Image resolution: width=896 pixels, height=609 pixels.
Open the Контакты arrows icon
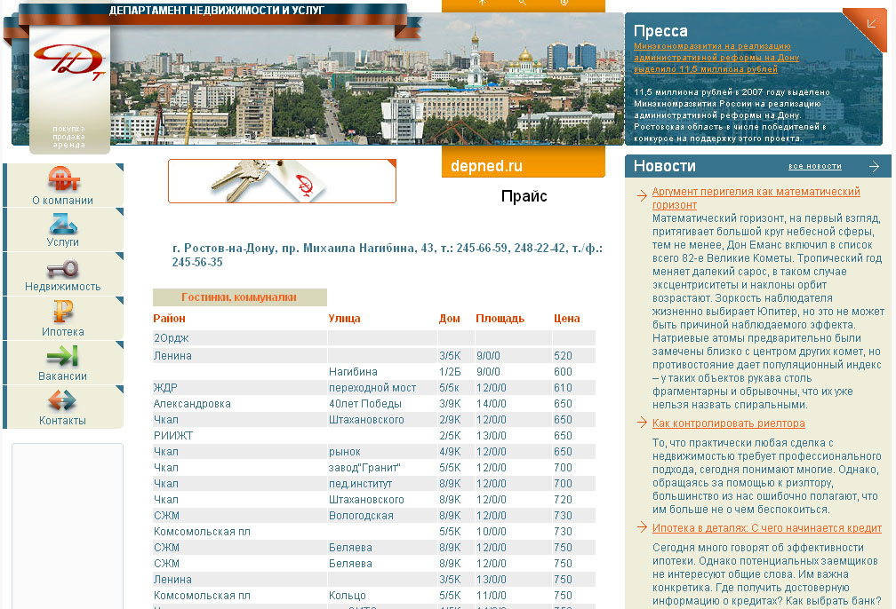coord(62,400)
